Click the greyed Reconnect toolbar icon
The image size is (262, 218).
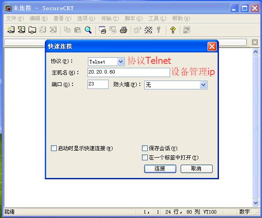[x=43, y=30]
